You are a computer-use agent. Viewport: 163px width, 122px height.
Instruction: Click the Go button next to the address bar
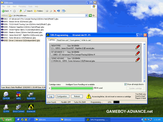pyautogui.click(x=92, y=16)
